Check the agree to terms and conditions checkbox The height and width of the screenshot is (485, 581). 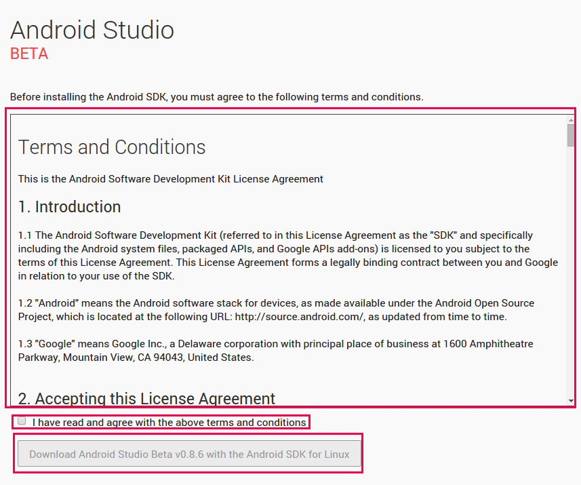[22, 421]
